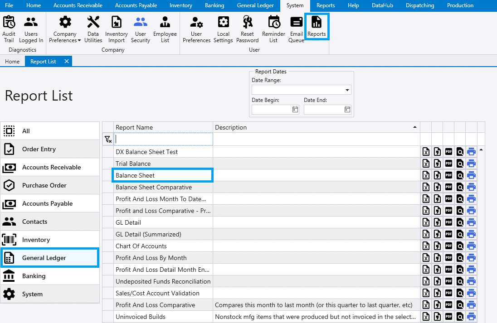Export Balance Sheet report to Excel
This screenshot has height=323, width=497.
pyautogui.click(x=426, y=175)
